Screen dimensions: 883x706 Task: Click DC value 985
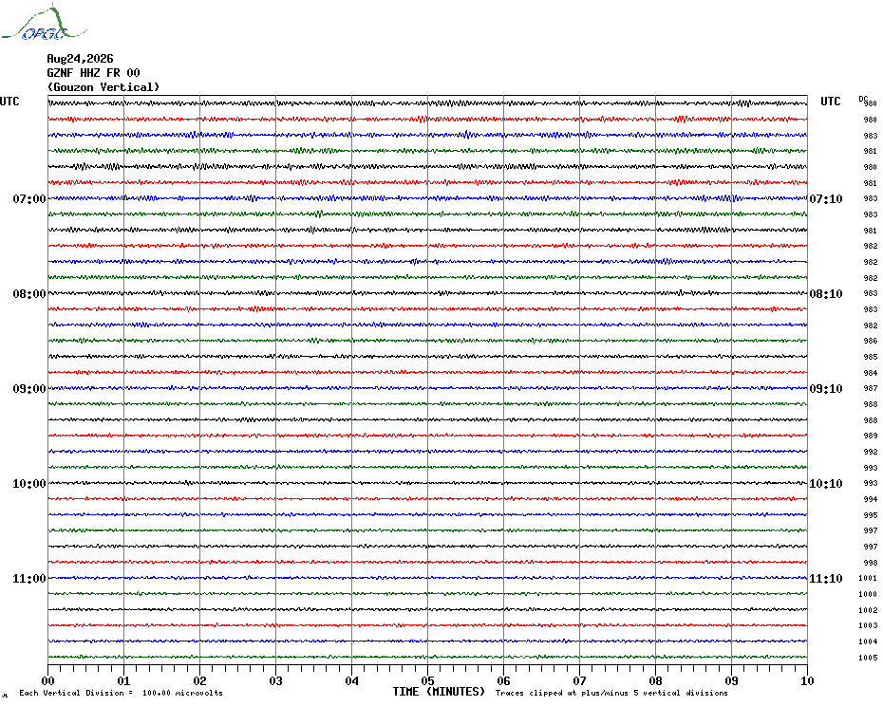(870, 357)
